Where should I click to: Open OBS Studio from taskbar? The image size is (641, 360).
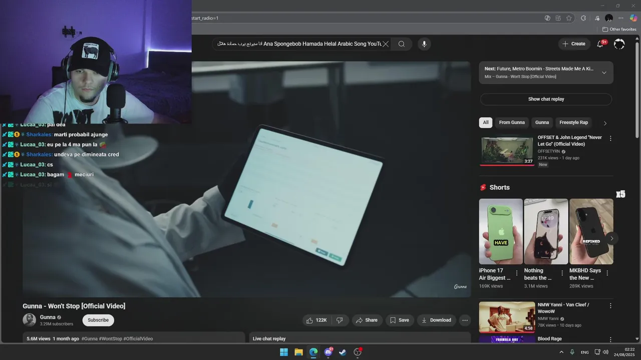pyautogui.click(x=358, y=352)
